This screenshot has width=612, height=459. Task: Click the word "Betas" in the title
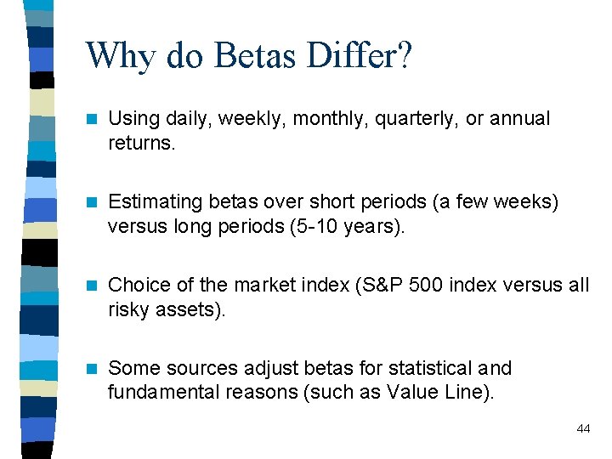pos(256,55)
